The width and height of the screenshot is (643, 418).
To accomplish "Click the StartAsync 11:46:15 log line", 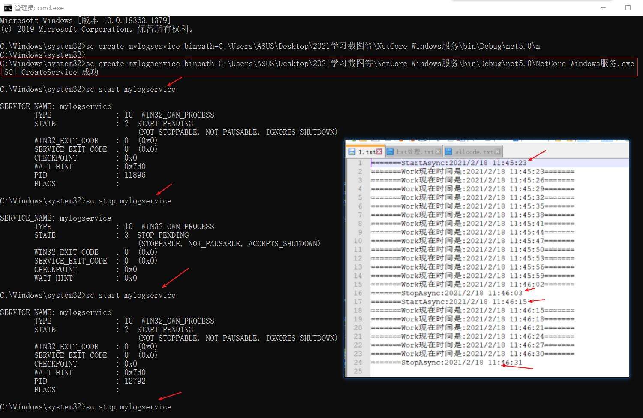I will tap(449, 302).
